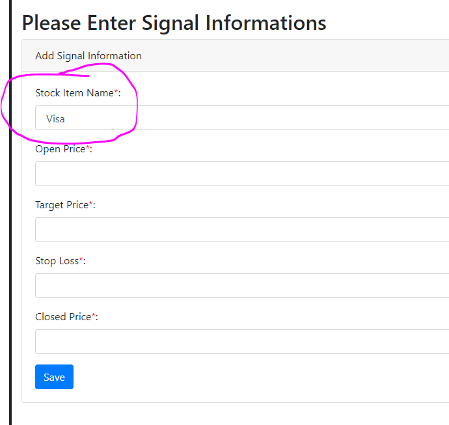
Task: Click the 'Closed Price' label text
Action: [62, 317]
